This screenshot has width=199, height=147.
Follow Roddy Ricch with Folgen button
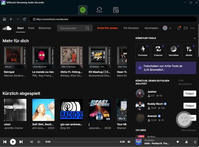point(190,106)
